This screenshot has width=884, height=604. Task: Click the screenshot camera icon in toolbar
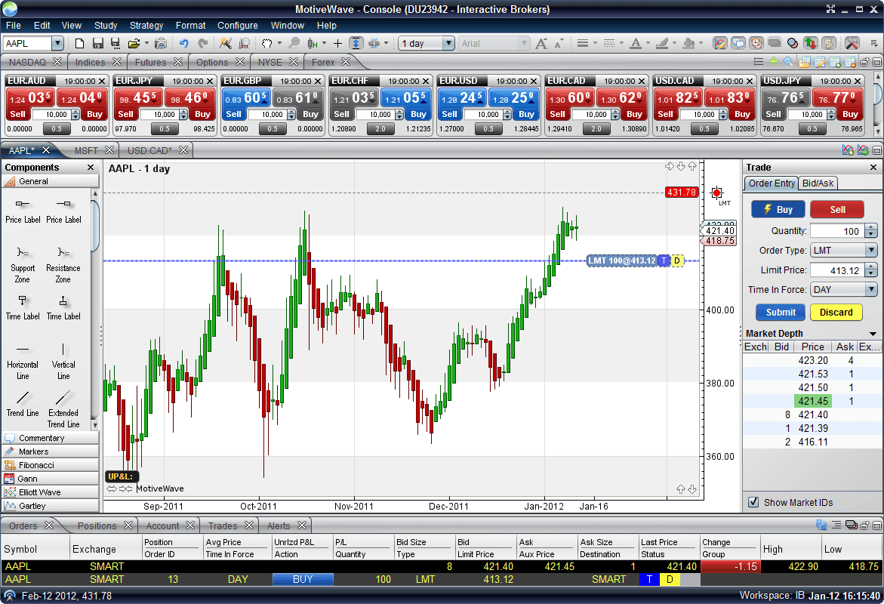(x=160, y=44)
